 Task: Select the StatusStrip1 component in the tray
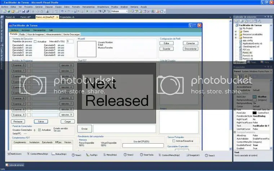59,154
